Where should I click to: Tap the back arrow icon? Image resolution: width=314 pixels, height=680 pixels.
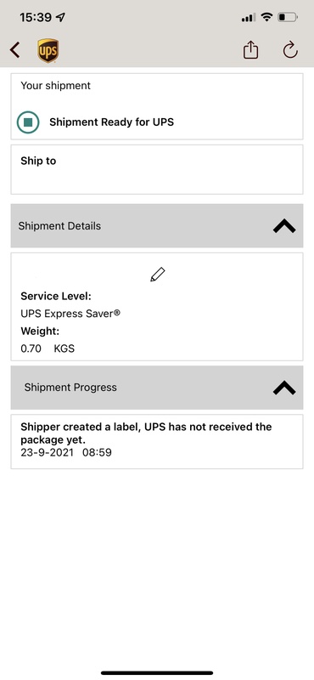point(14,50)
